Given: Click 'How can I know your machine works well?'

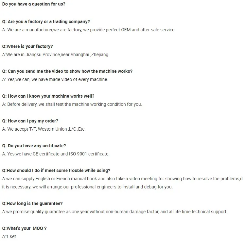Looking at the screenshot, I should coord(48,96).
